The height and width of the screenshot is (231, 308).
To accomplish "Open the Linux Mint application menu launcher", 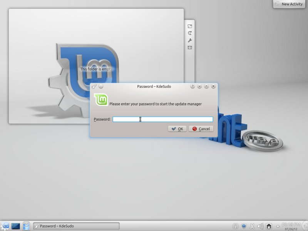I will [x=5, y=226].
